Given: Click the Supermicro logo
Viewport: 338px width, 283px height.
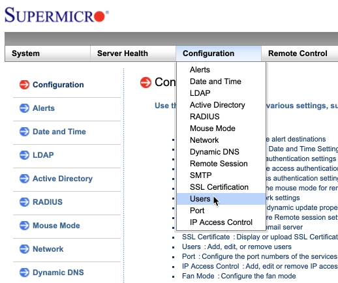Looking at the screenshot, I should 57,15.
